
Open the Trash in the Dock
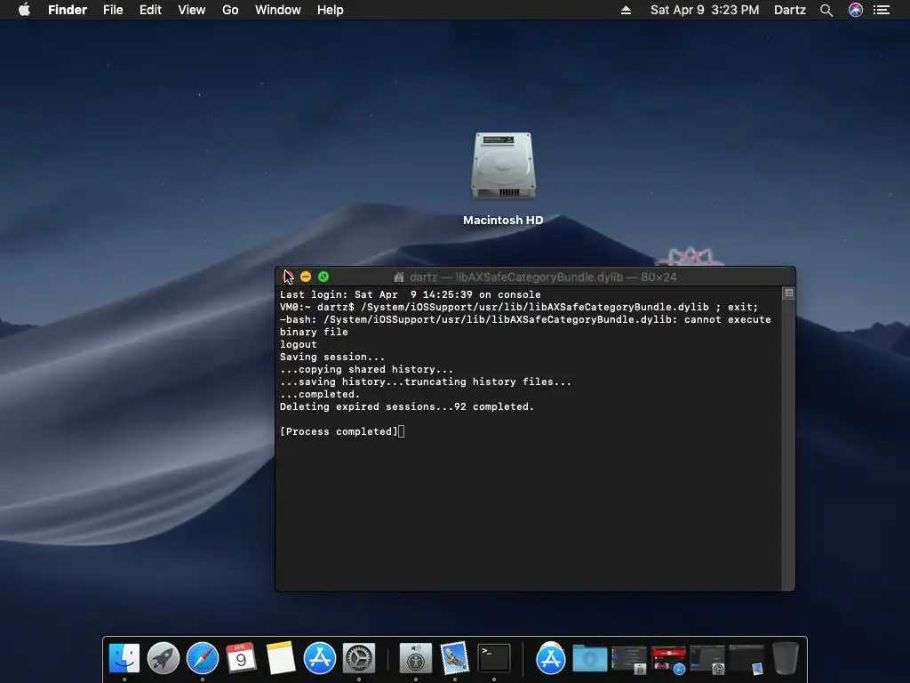pos(786,658)
